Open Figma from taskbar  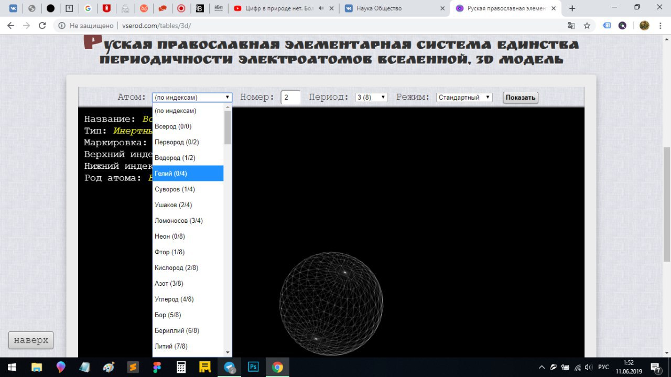tap(157, 367)
